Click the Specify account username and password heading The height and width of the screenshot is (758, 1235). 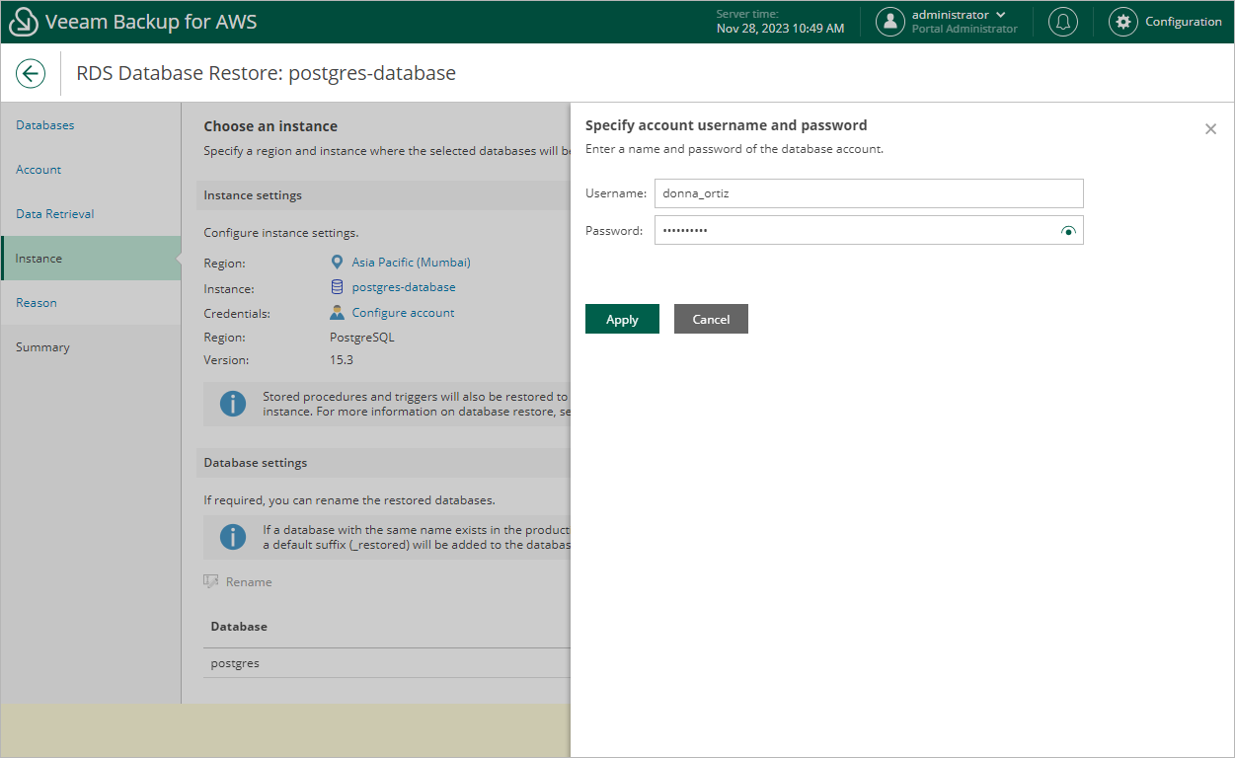726,125
